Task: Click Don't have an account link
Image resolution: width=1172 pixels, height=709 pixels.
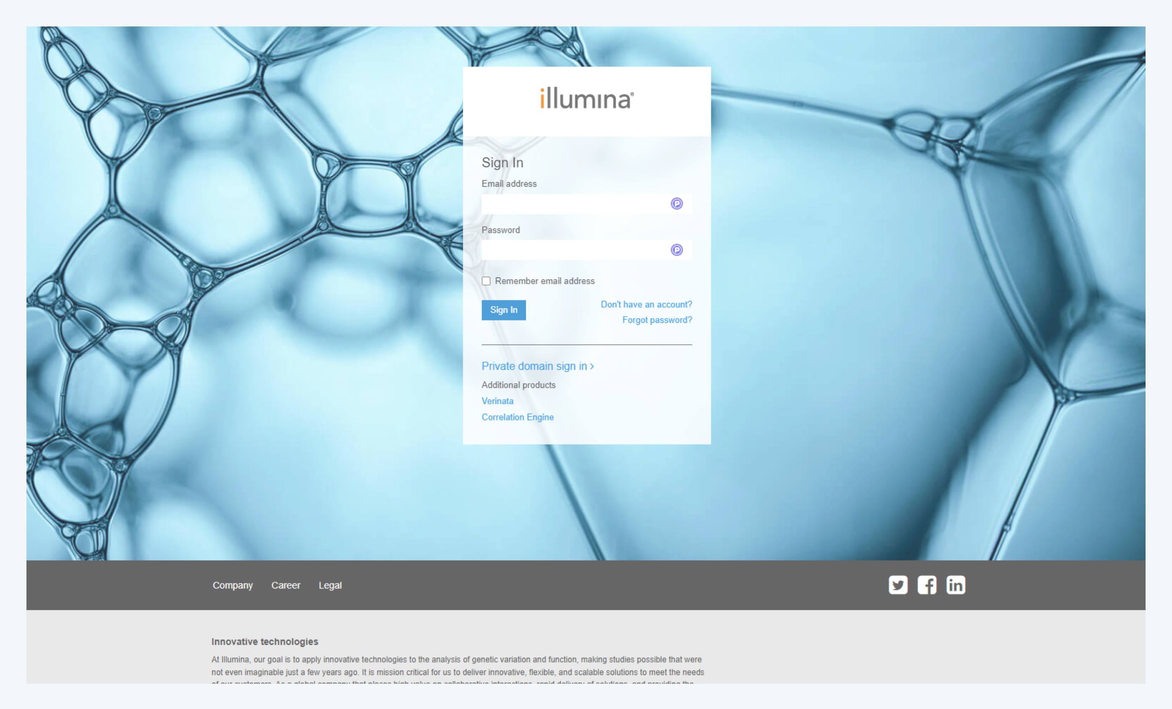Action: click(646, 304)
